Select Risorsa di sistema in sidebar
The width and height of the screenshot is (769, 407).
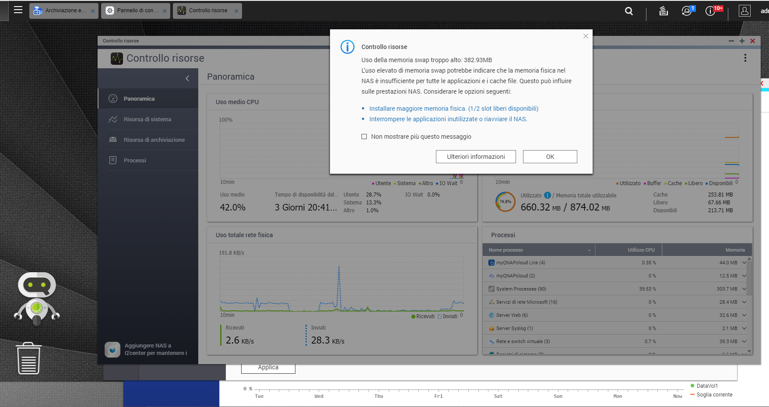pos(147,119)
